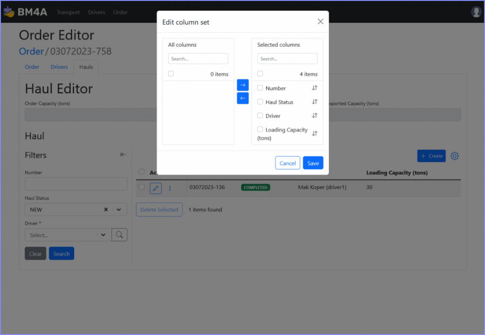Check the Haul Status column checkbox
485x335 pixels.
point(260,102)
